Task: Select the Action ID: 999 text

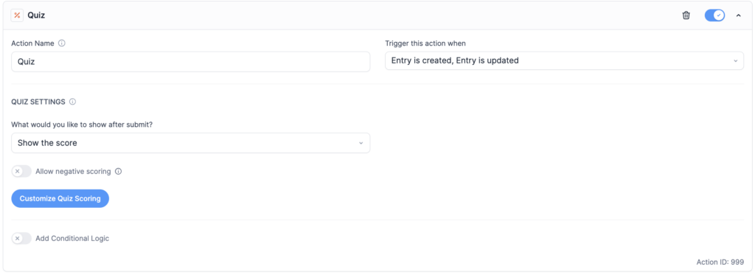Action: (720, 262)
